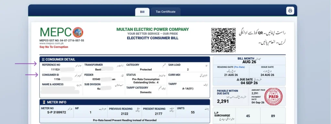Click units value 55
The image size is (331, 124).
tap(193, 112)
